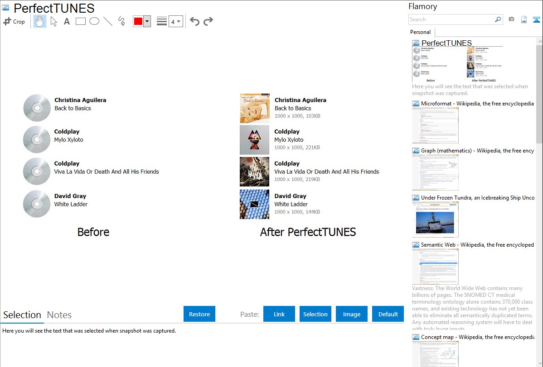The height and width of the screenshot is (367, 543).
Task: Undo the last annotation
Action: click(x=194, y=21)
